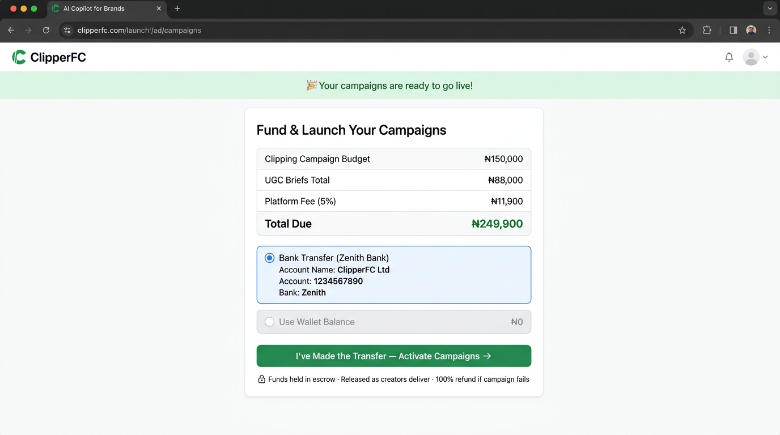Click the clipperfc.com address bar
Image resolution: width=780 pixels, height=435 pixels.
point(376,30)
